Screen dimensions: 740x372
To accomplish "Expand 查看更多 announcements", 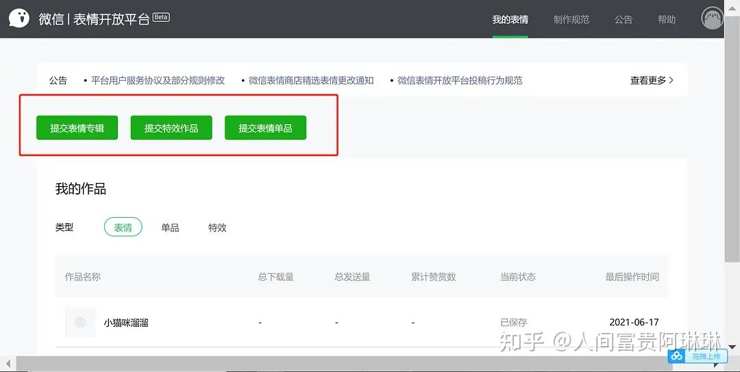I will pos(652,81).
